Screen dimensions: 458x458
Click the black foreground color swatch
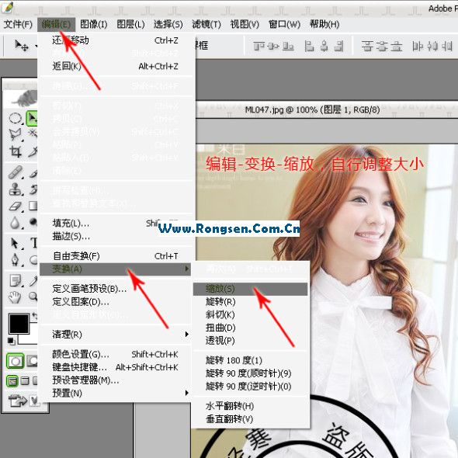(x=19, y=324)
